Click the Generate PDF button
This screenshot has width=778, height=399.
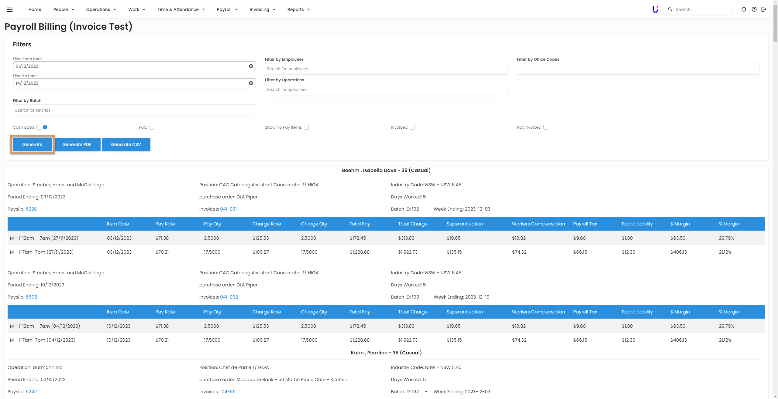click(77, 144)
